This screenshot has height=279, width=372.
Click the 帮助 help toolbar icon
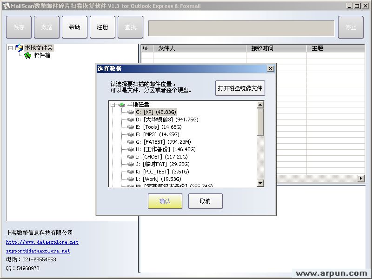click(x=74, y=27)
